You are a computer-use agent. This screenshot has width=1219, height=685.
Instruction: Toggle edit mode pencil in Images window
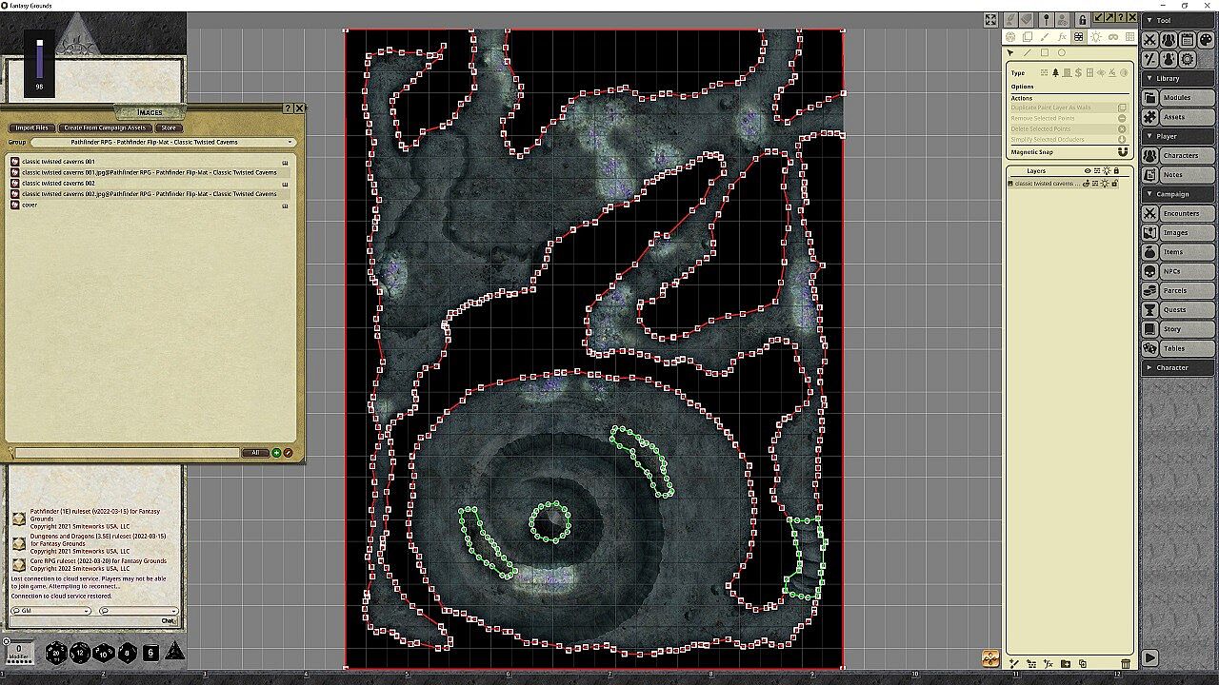[x=288, y=453]
